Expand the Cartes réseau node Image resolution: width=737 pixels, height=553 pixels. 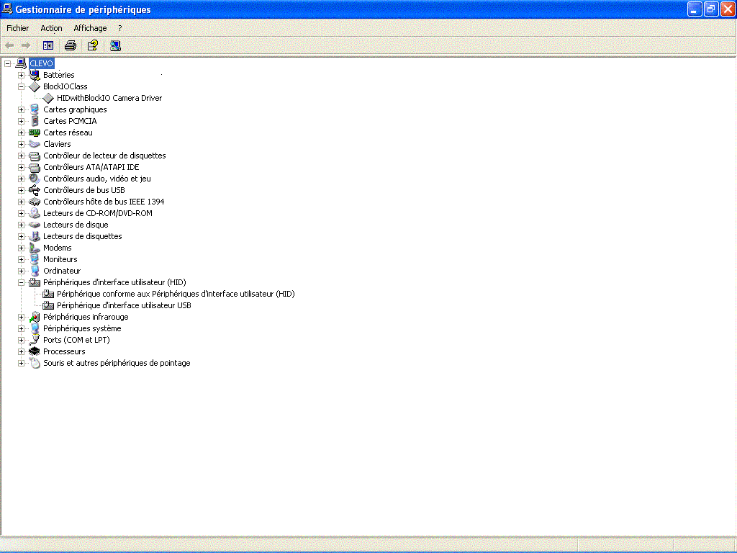21,132
